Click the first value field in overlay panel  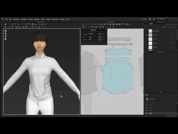tap(100, 34)
